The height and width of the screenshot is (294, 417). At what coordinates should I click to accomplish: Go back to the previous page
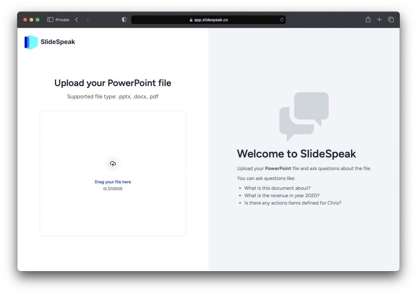point(77,20)
